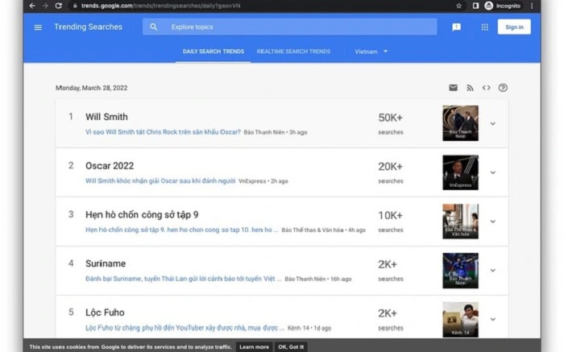
Task: Click the Sign in button
Action: click(x=514, y=27)
